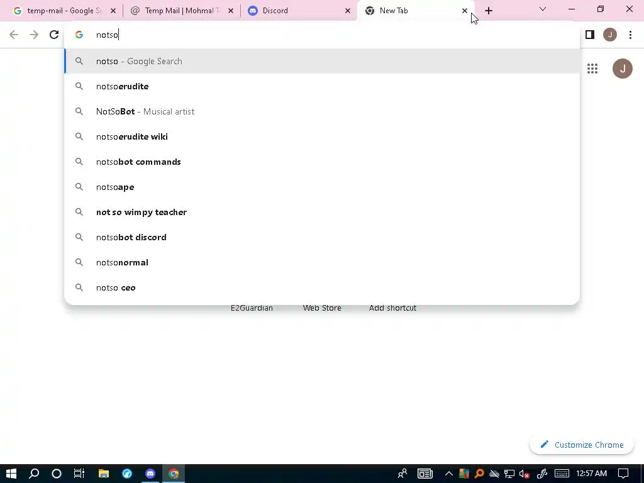Select the 'notso - Google Search' suggestion
This screenshot has width=644, height=483.
(322, 61)
